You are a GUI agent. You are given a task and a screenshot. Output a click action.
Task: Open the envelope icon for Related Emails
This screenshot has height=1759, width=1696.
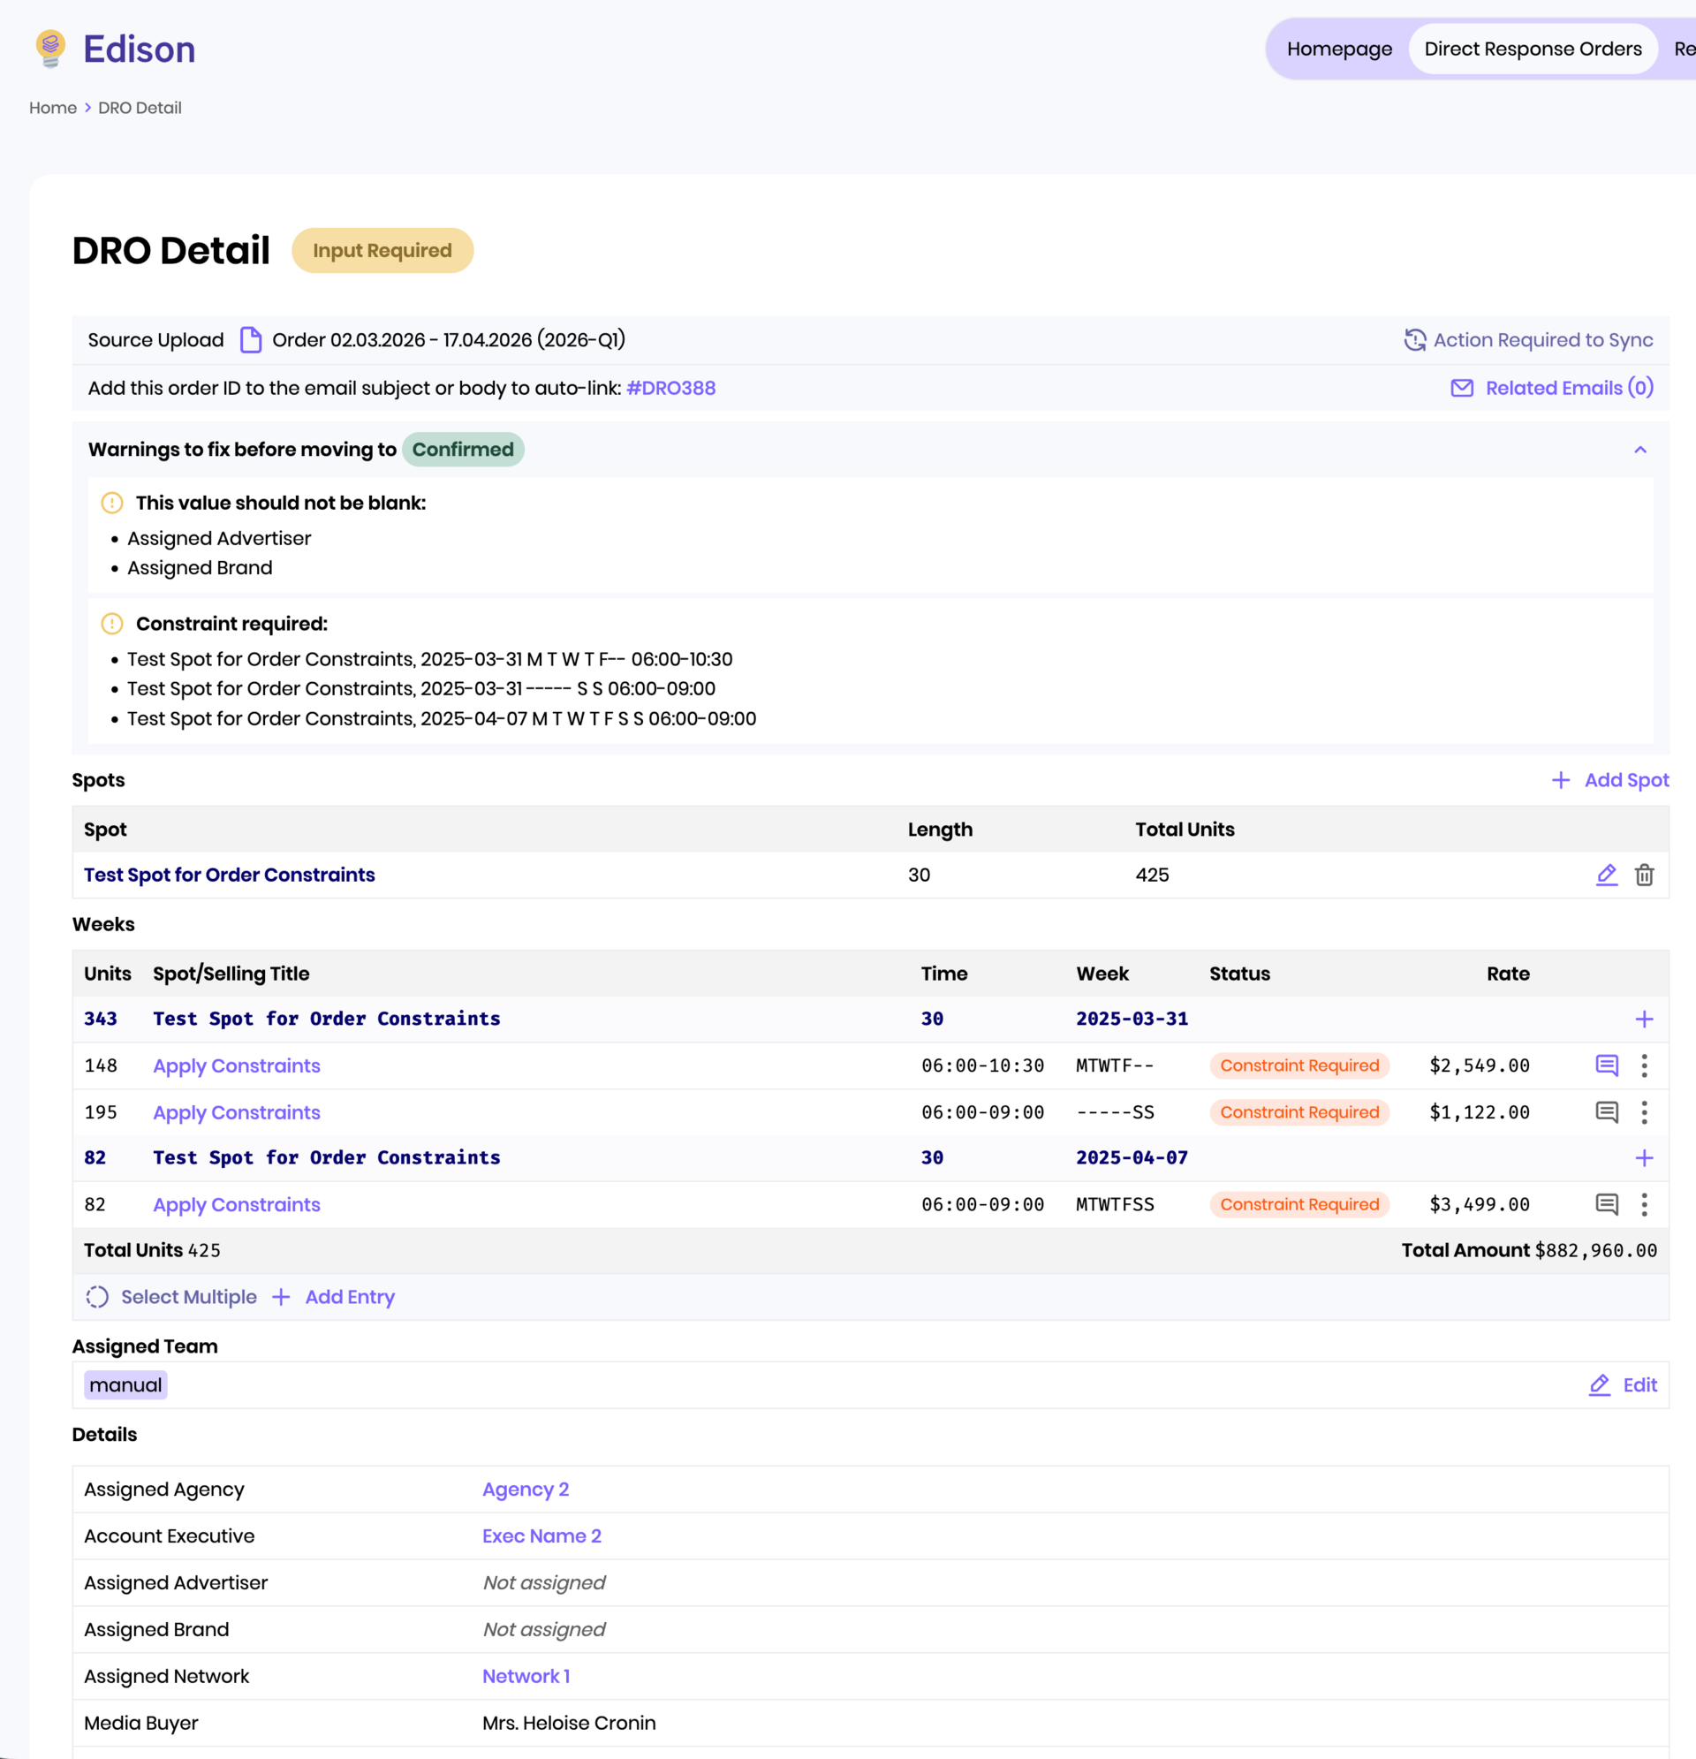(1461, 388)
